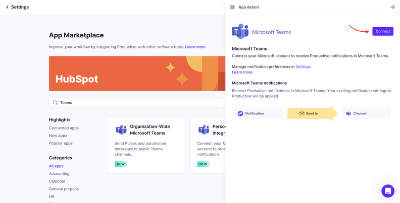The width and height of the screenshot is (400, 203).
Task: Click the large Microsoft Teams logo
Action: [x=240, y=31]
